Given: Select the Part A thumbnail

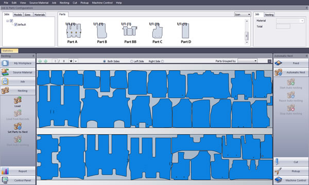Looking at the screenshot, I should point(74,31).
